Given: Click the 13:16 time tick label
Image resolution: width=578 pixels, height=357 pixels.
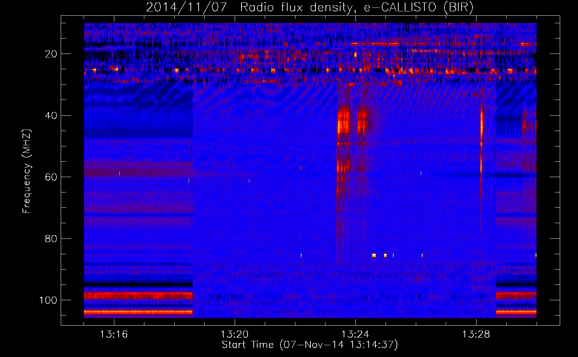Looking at the screenshot, I should click(x=114, y=335).
